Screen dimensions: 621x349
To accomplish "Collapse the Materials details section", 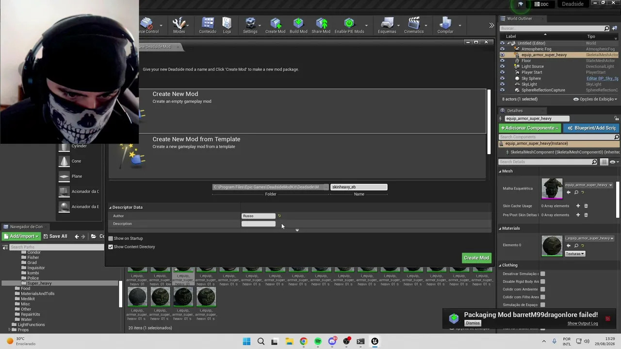I will point(501,228).
